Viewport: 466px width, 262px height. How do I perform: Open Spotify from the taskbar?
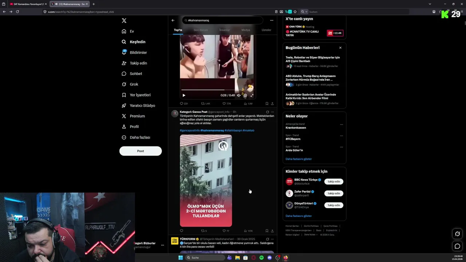(261, 258)
